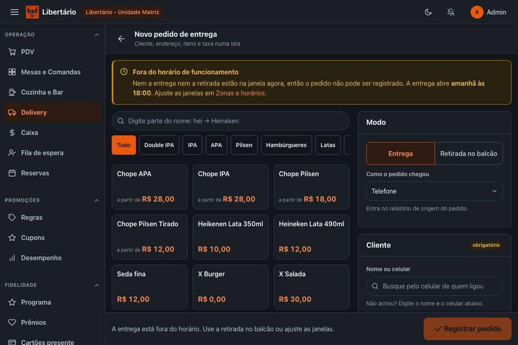
Task: Open the Admin avatar menu
Action: pyautogui.click(x=488, y=12)
